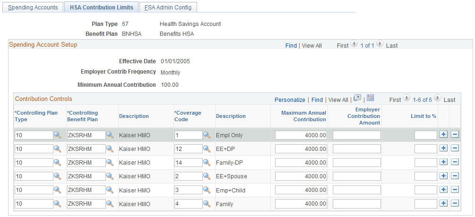Screen dimensions: 475x217
Task: Open Controlling Benefit Plan lookup in Family-DP row
Action: (x=110, y=163)
